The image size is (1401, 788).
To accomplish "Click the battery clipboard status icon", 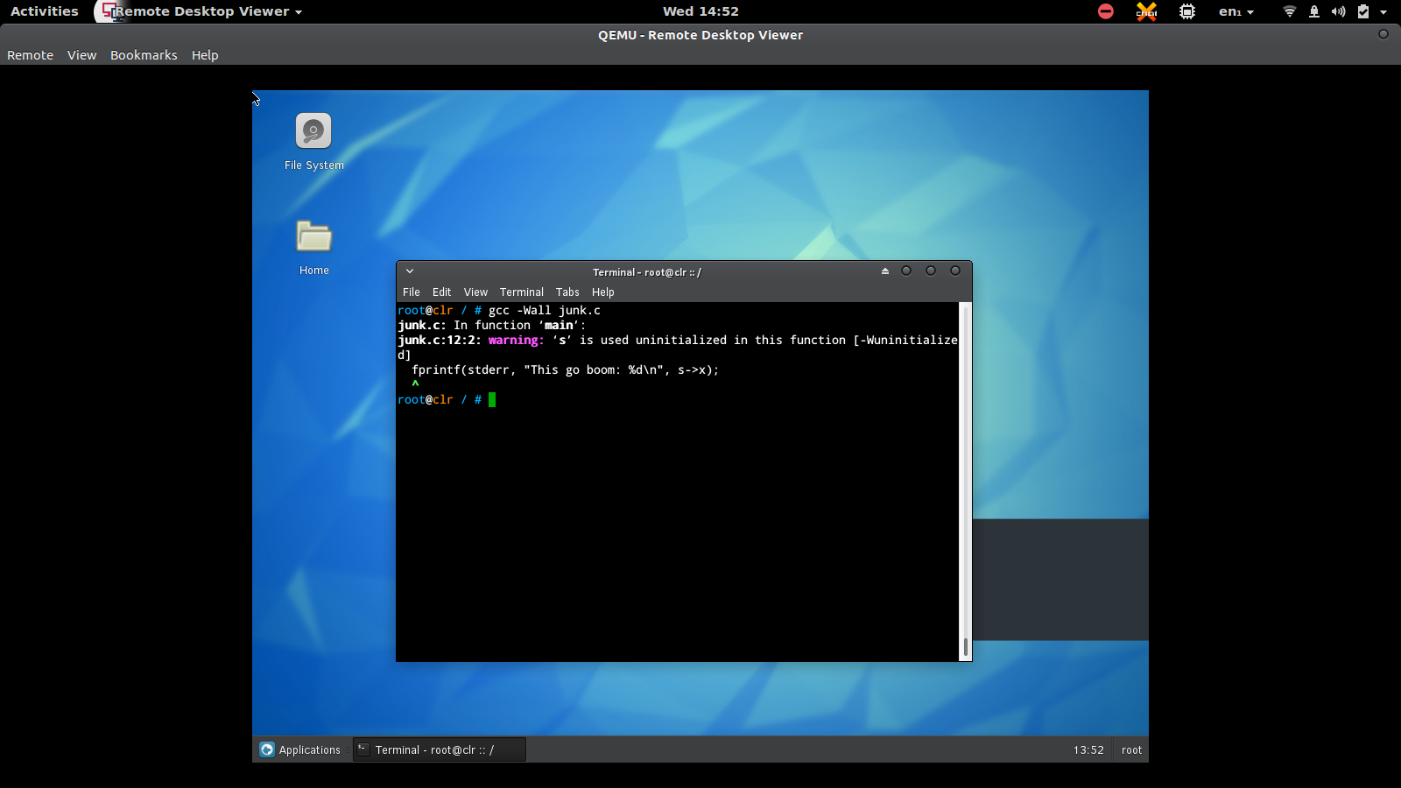I will (1363, 11).
